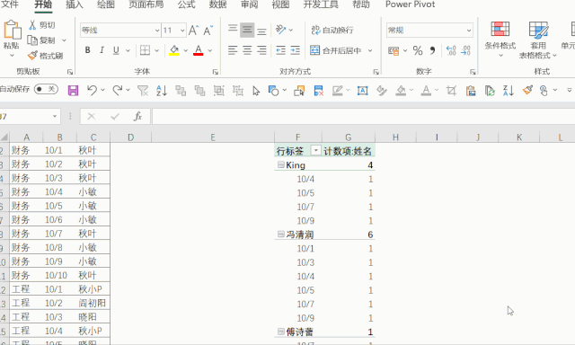Click the Paste clipboard icon
The width and height of the screenshot is (575, 345).
[x=12, y=30]
